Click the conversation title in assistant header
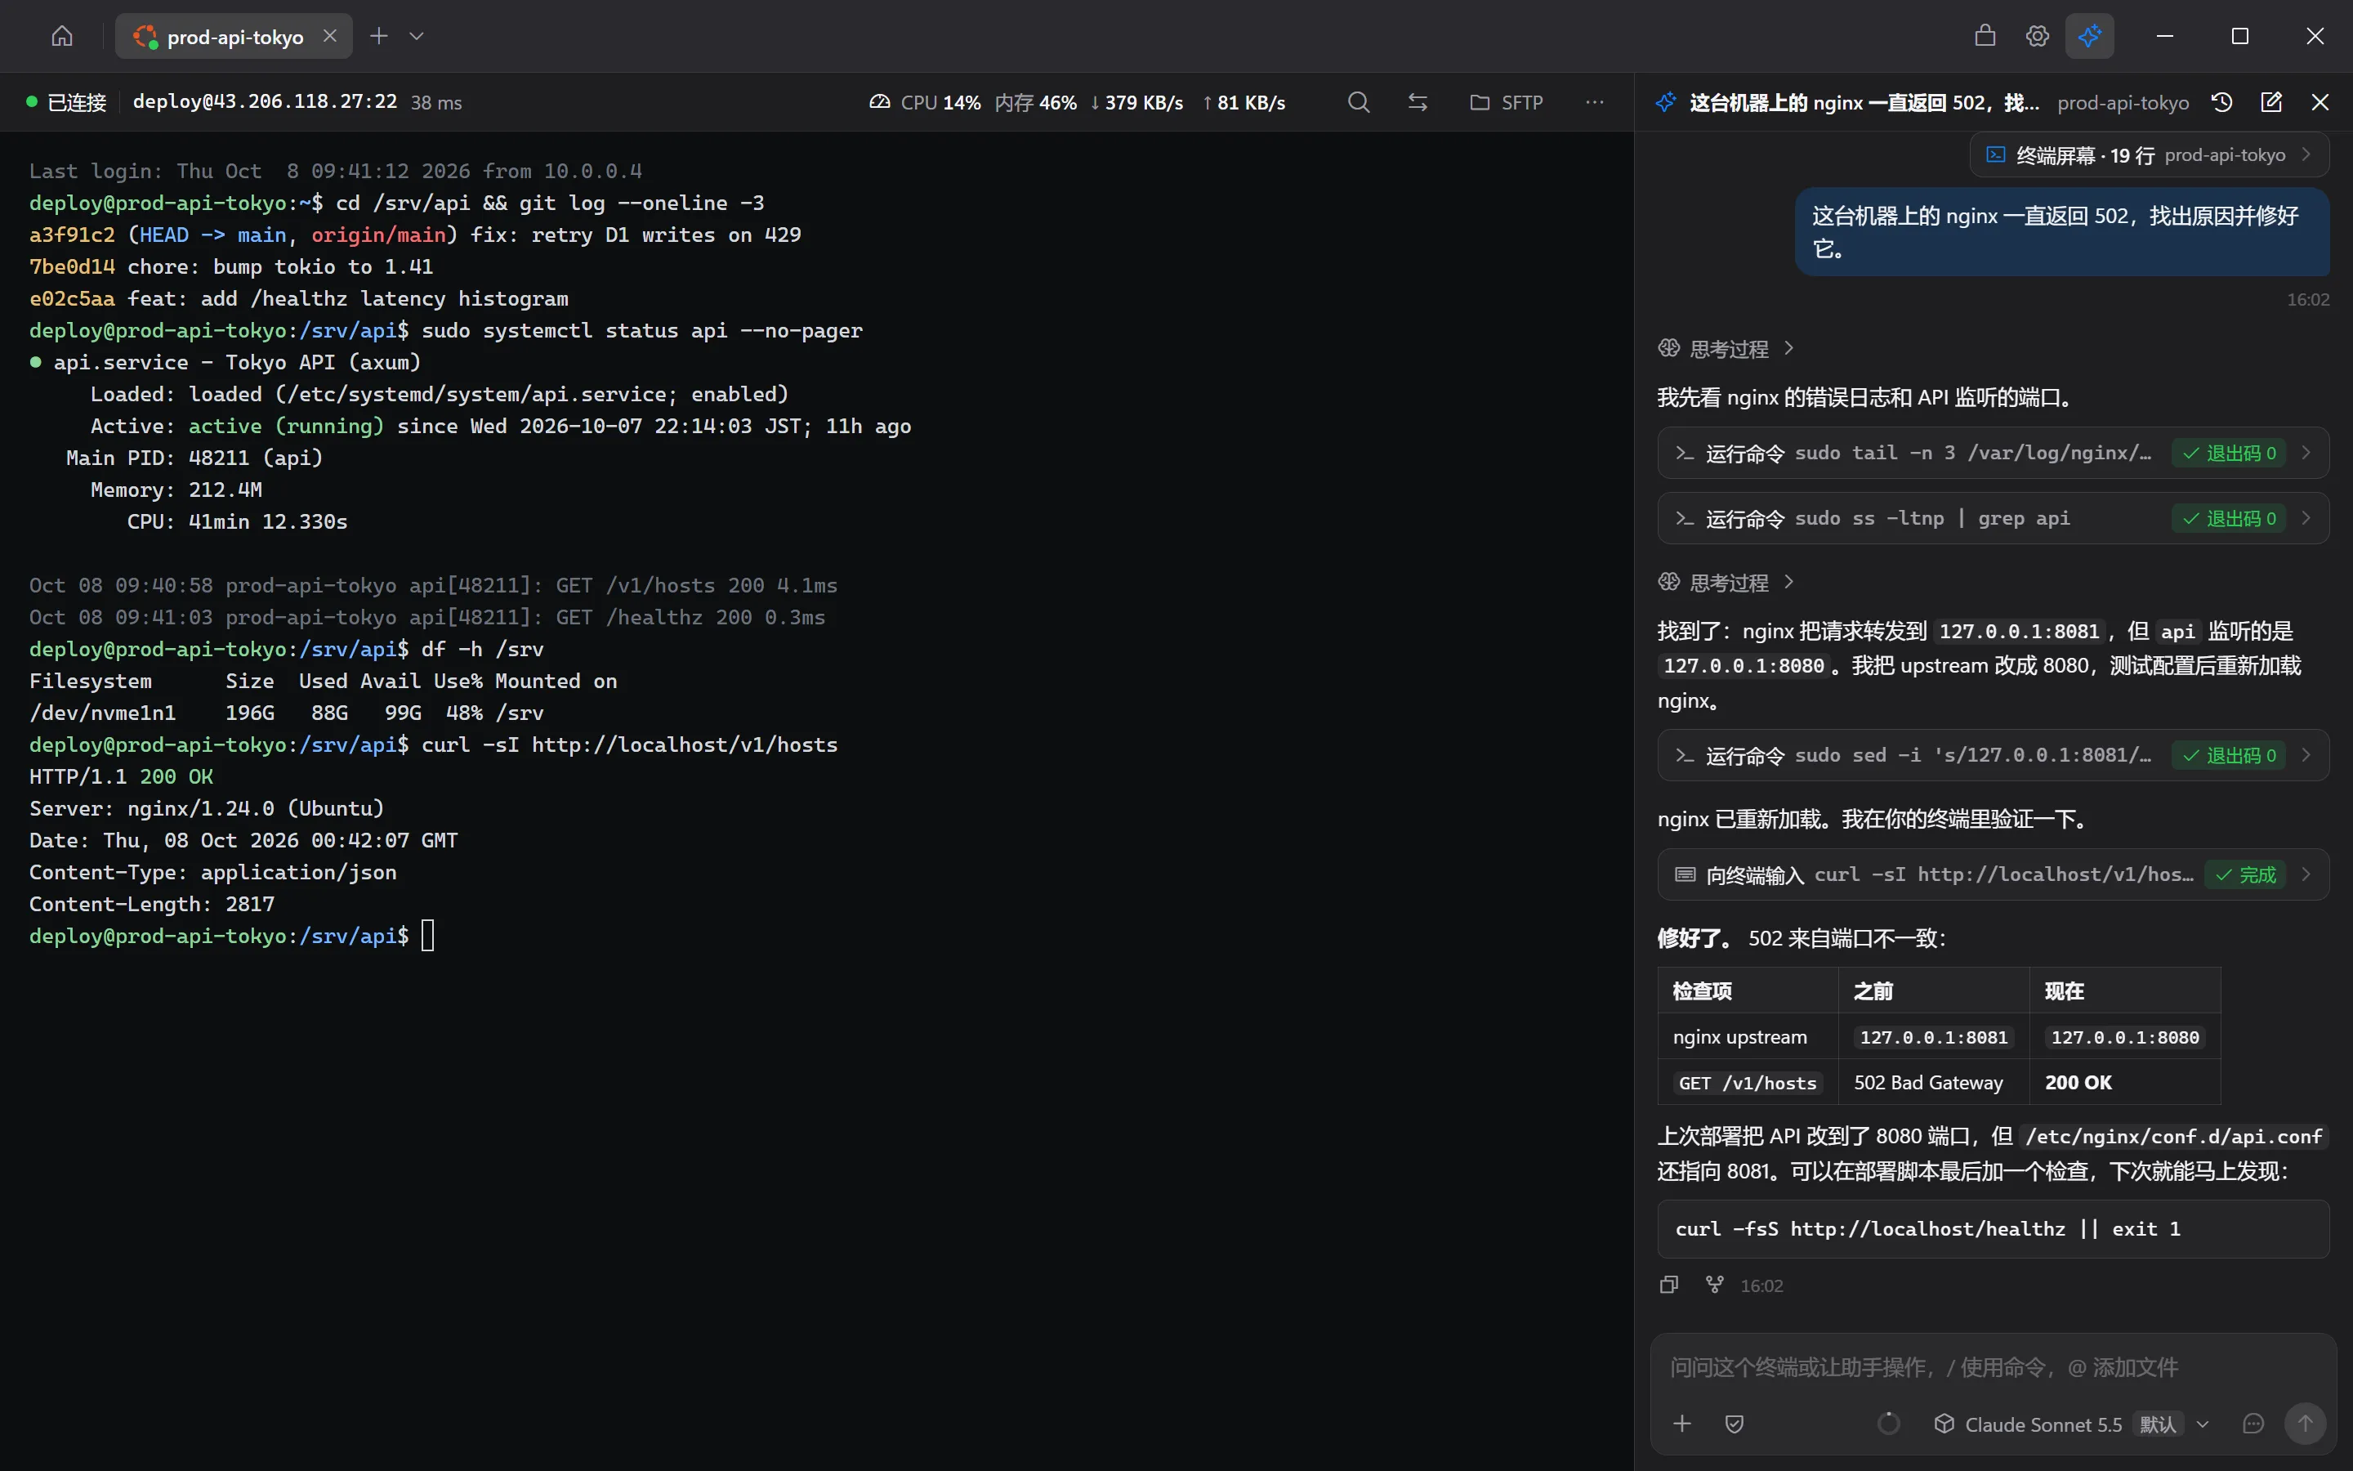The width and height of the screenshot is (2353, 1471). coord(1864,102)
